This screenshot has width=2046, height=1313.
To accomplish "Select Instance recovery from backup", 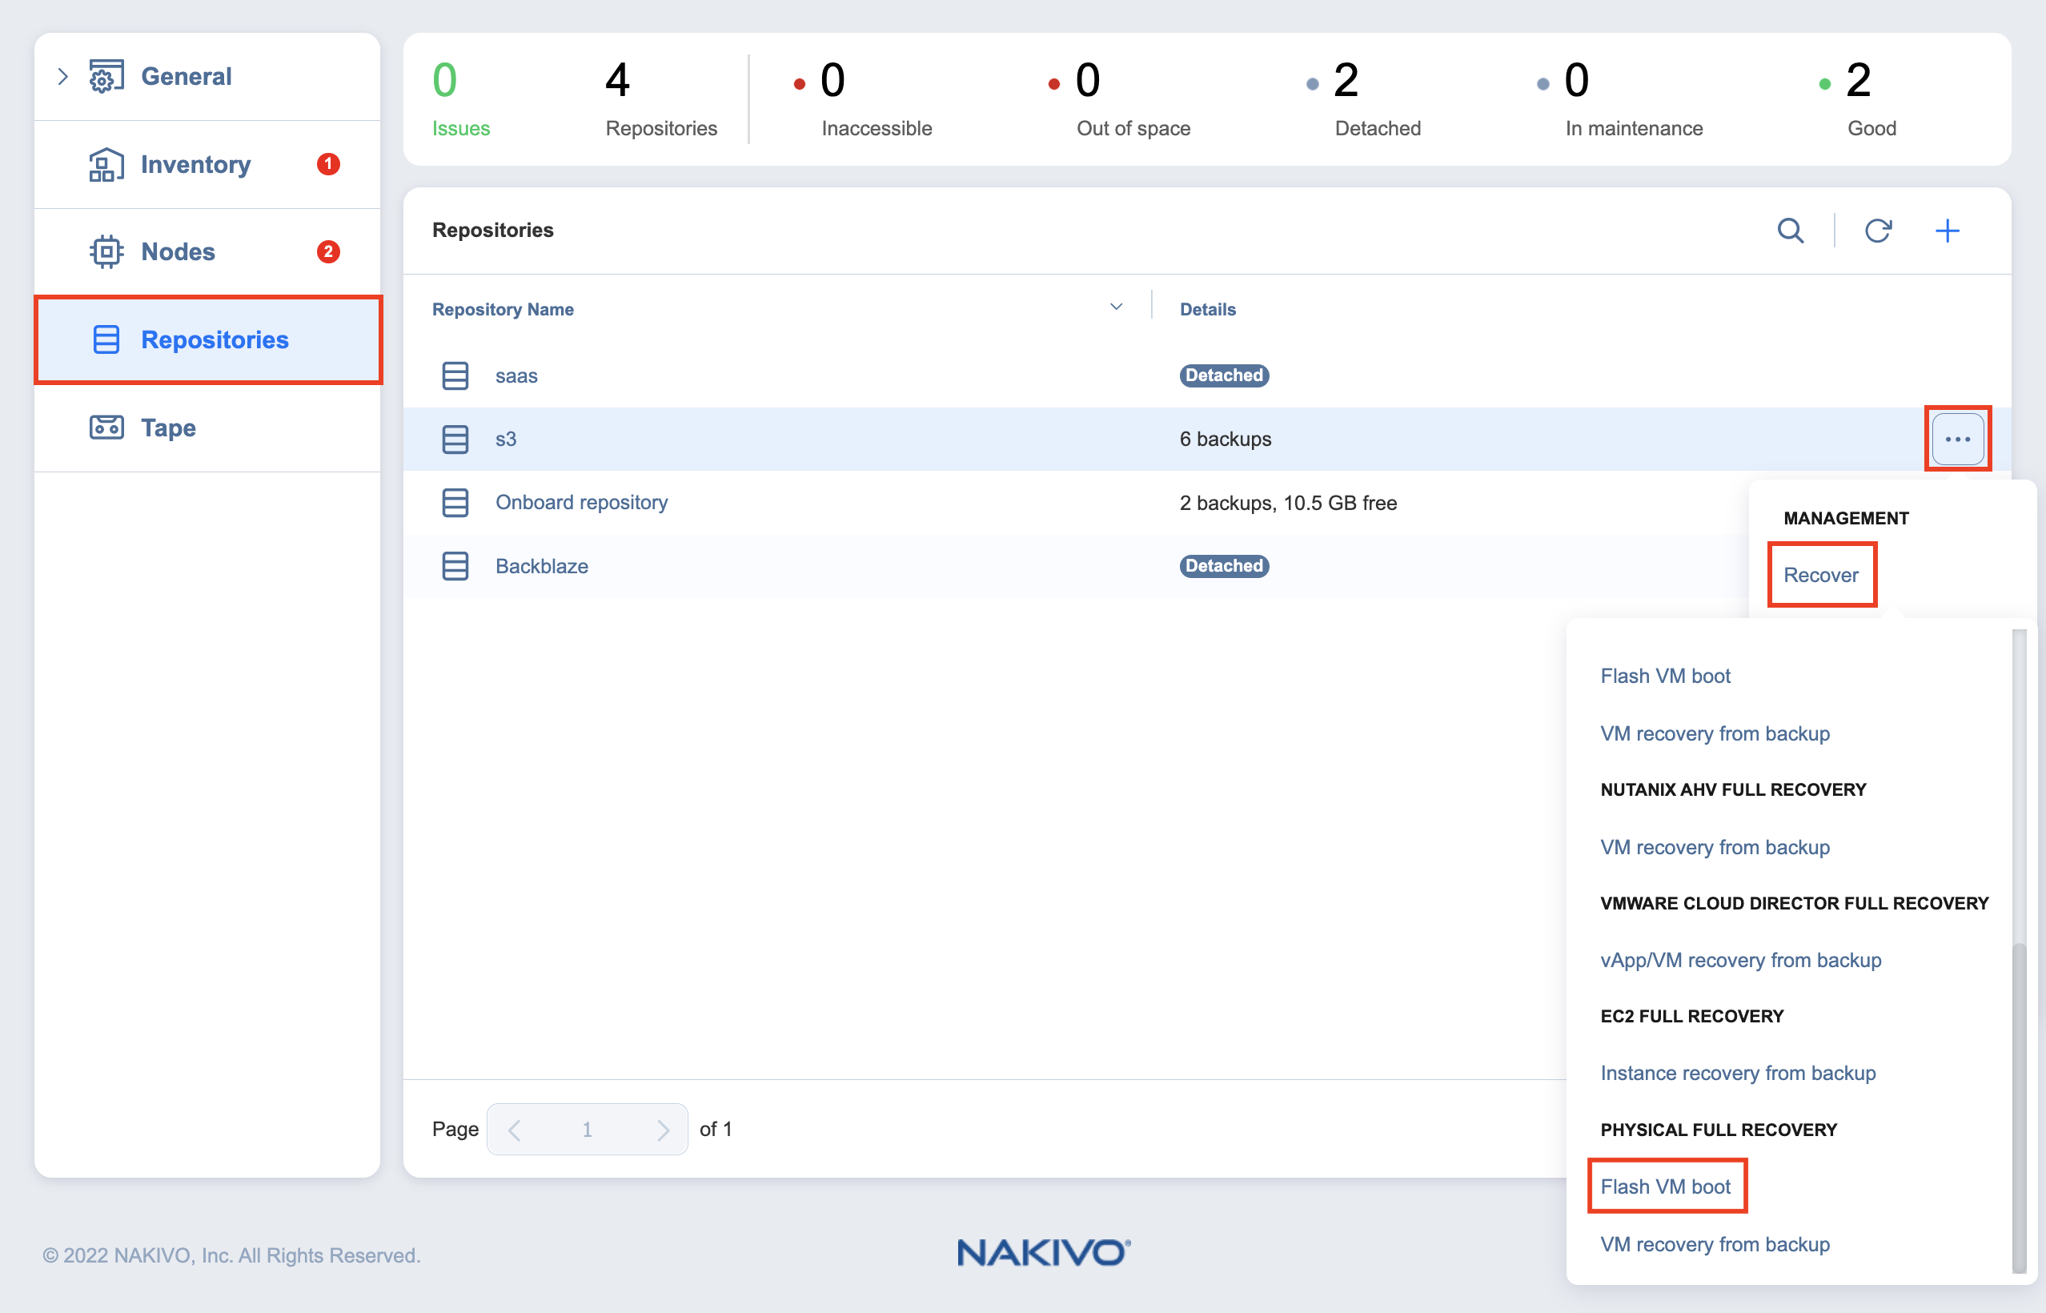I will 1739,1074.
